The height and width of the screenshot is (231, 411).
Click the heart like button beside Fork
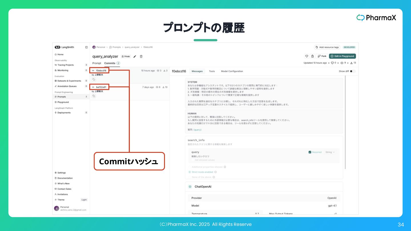pyautogui.click(x=307, y=56)
